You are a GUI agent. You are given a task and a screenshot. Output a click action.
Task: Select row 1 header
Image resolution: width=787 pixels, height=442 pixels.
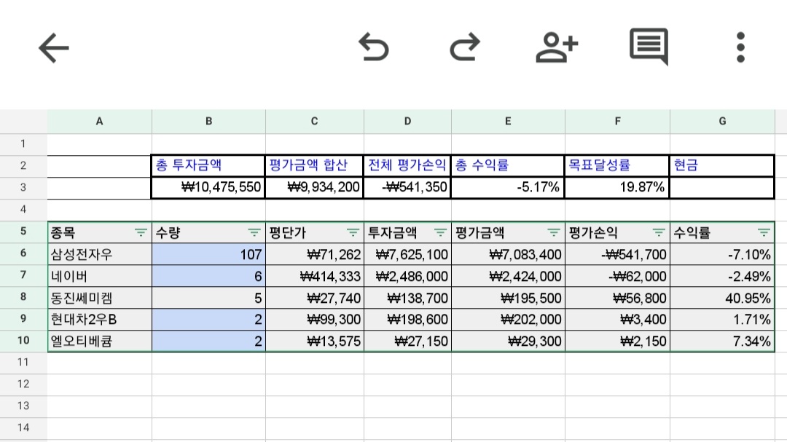(23, 144)
